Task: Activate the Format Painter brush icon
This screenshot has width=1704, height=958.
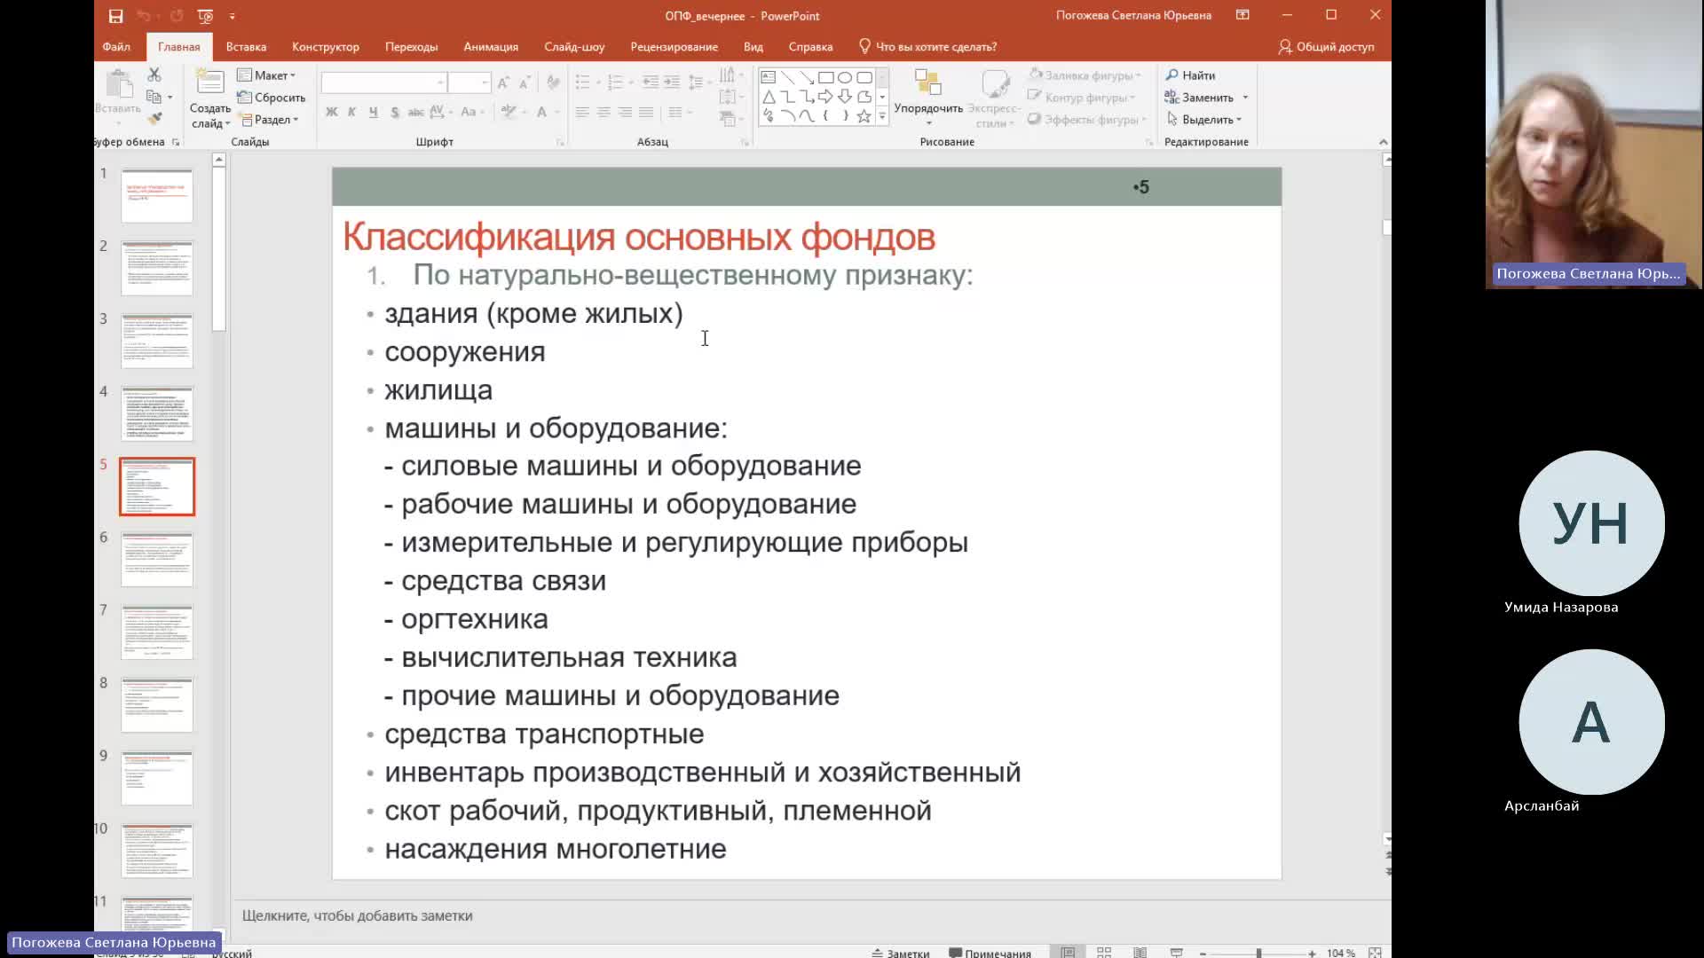Action: (155, 118)
